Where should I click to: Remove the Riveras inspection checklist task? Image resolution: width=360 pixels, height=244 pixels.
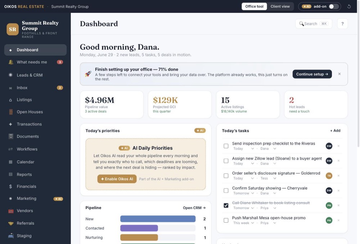tap(338, 146)
